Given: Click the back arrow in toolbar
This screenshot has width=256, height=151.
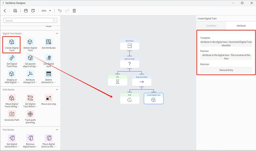Looking at the screenshot, I should (5, 11).
